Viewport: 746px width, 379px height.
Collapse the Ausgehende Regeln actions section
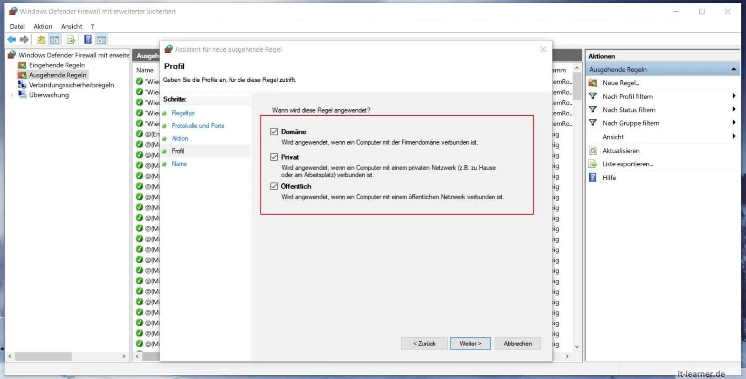click(733, 69)
